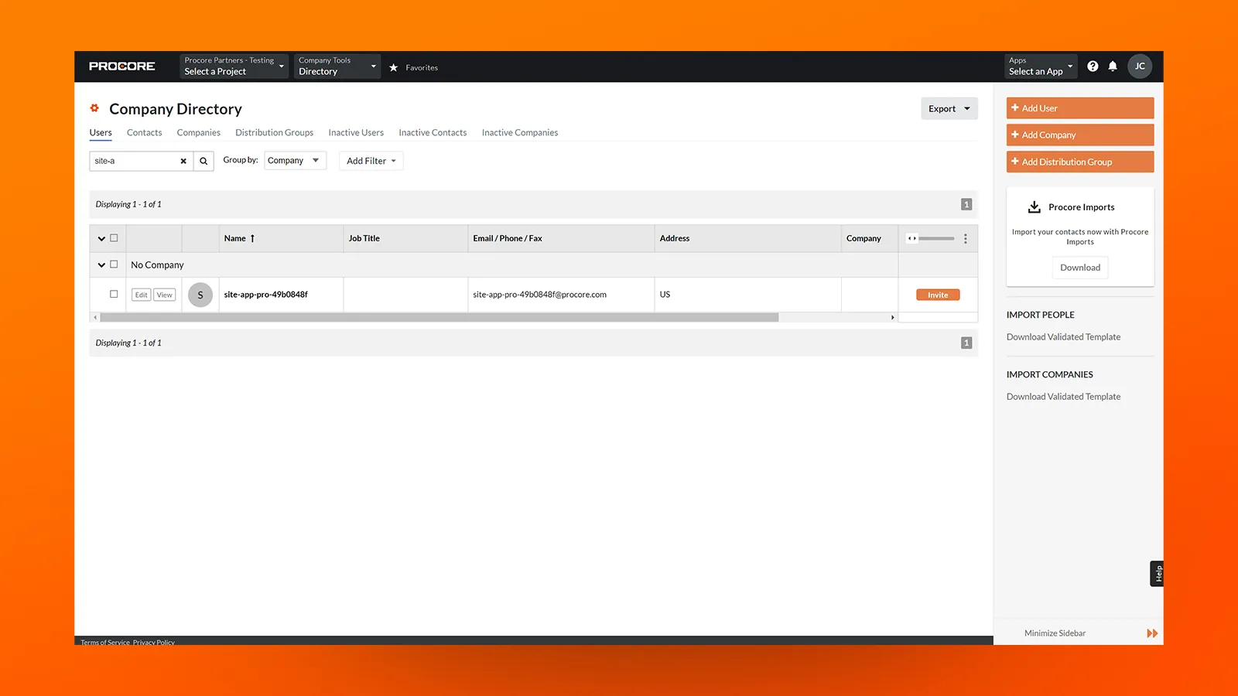
Task: Click the Job Title column header
Action: coord(405,239)
